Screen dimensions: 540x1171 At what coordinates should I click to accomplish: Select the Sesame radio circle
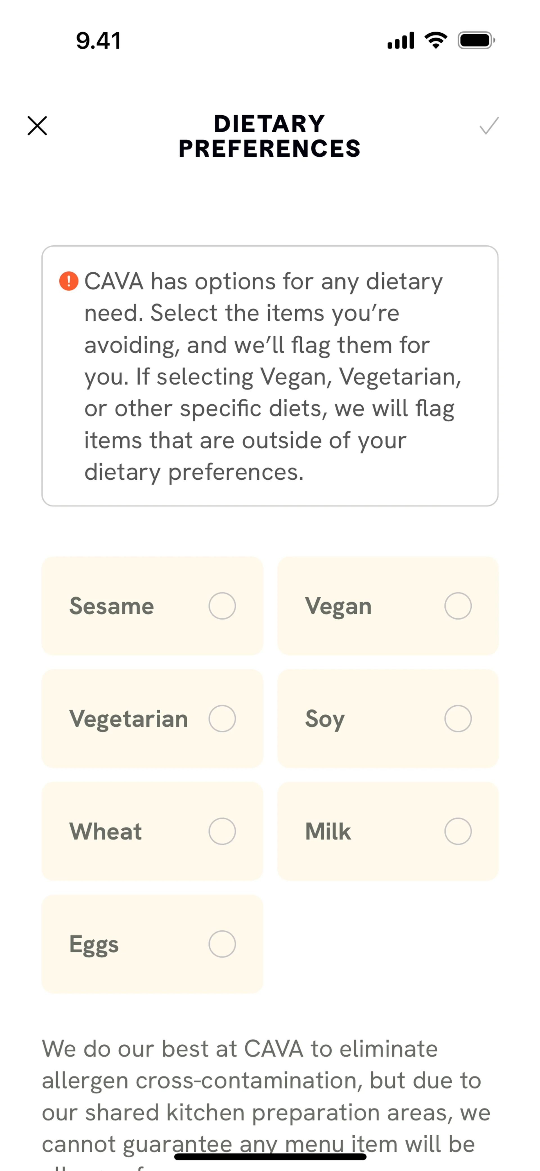pos(222,606)
